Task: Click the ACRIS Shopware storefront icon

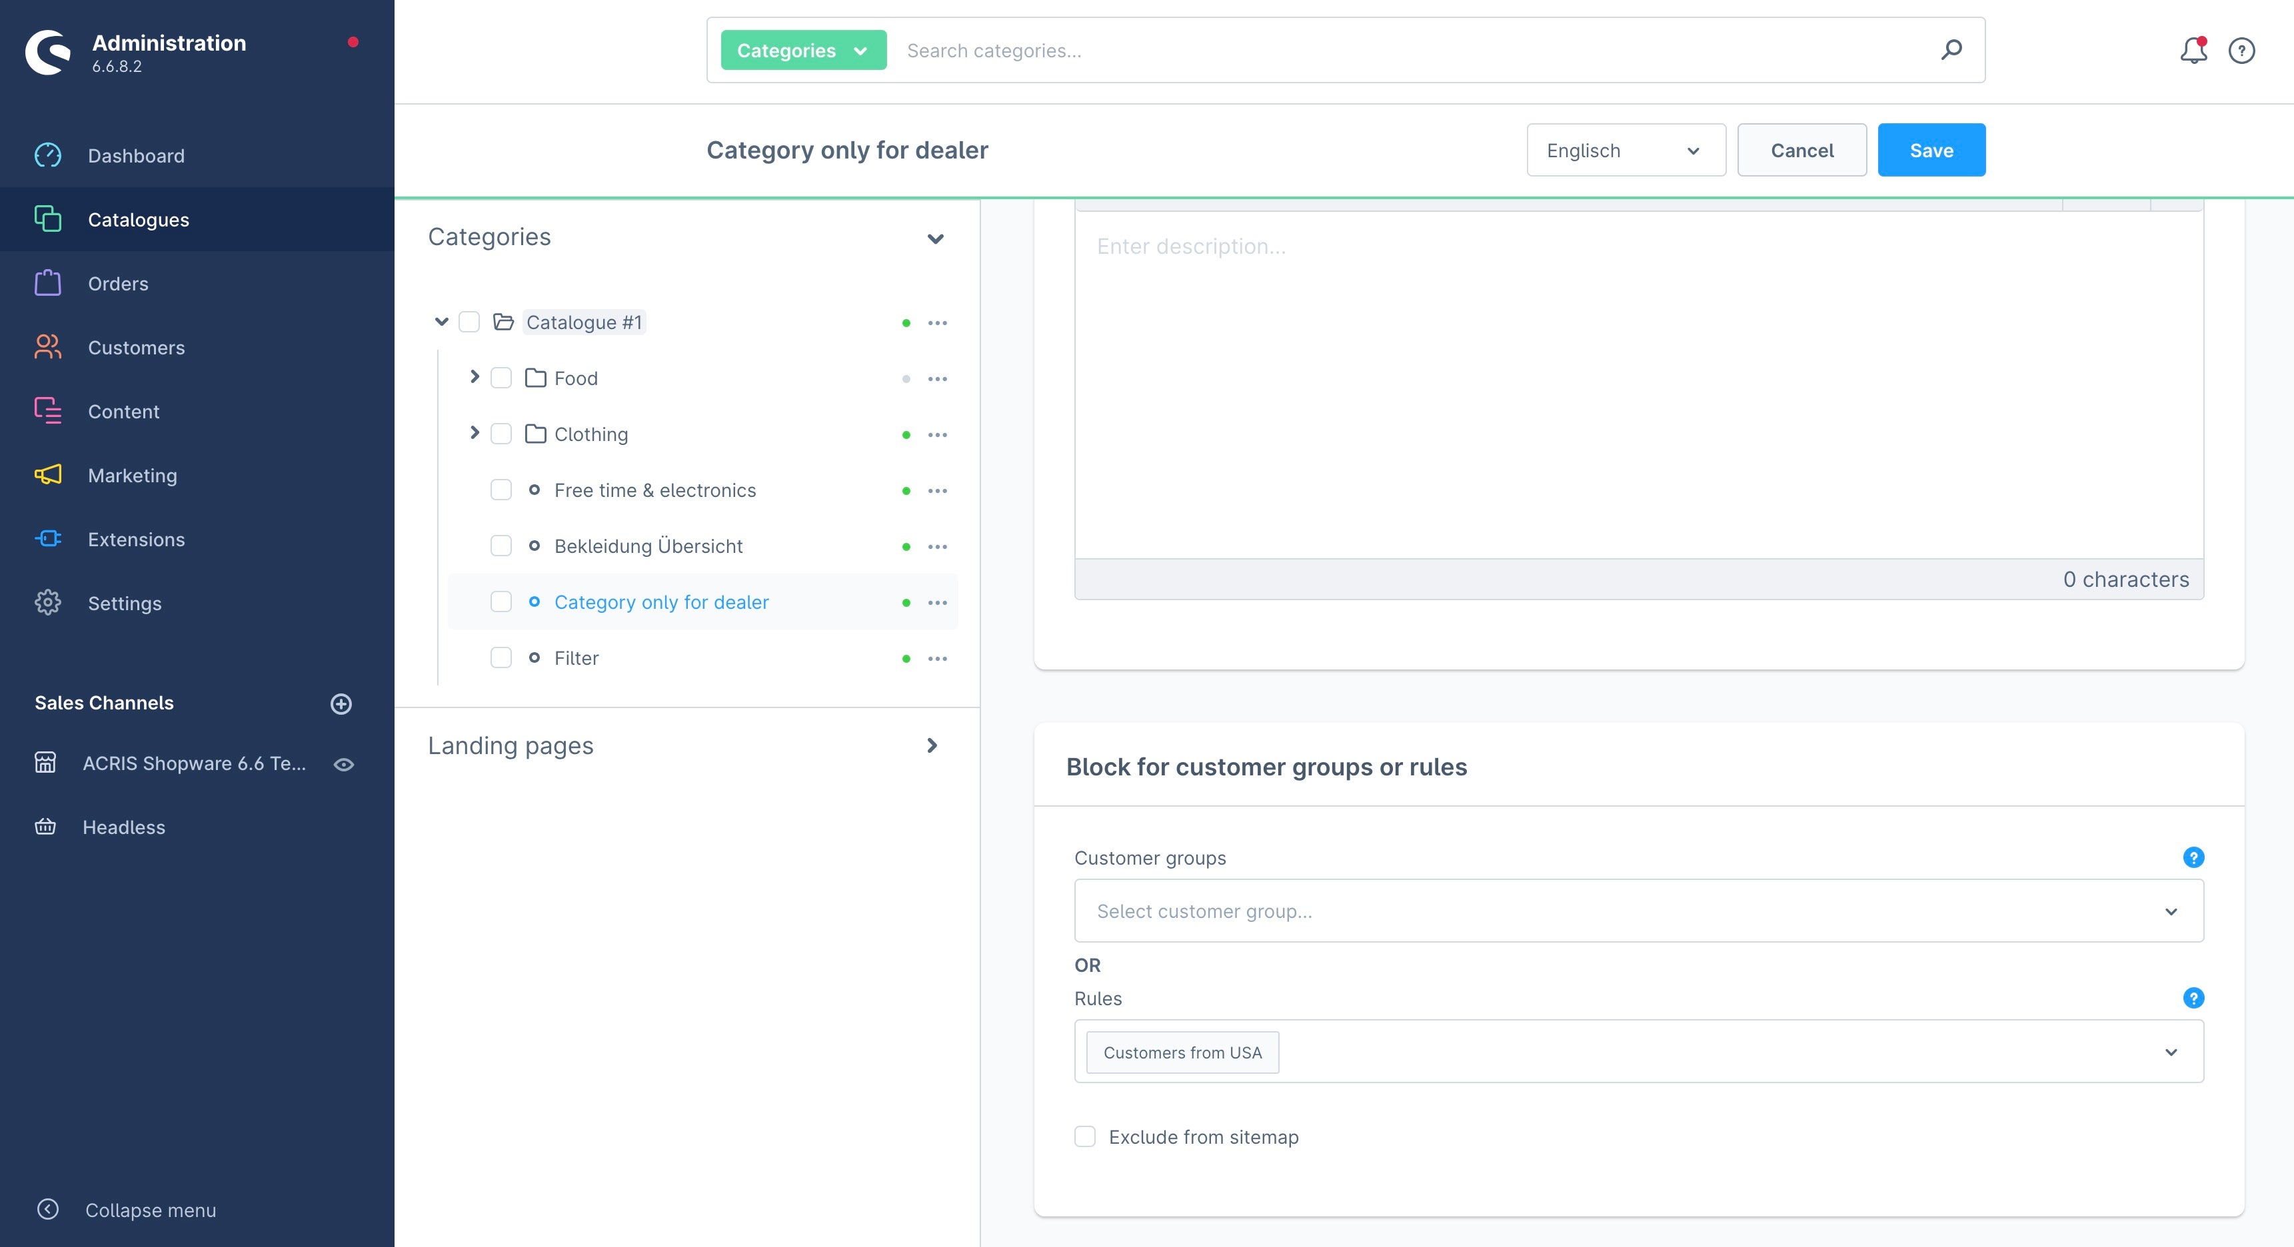Action: 45,763
